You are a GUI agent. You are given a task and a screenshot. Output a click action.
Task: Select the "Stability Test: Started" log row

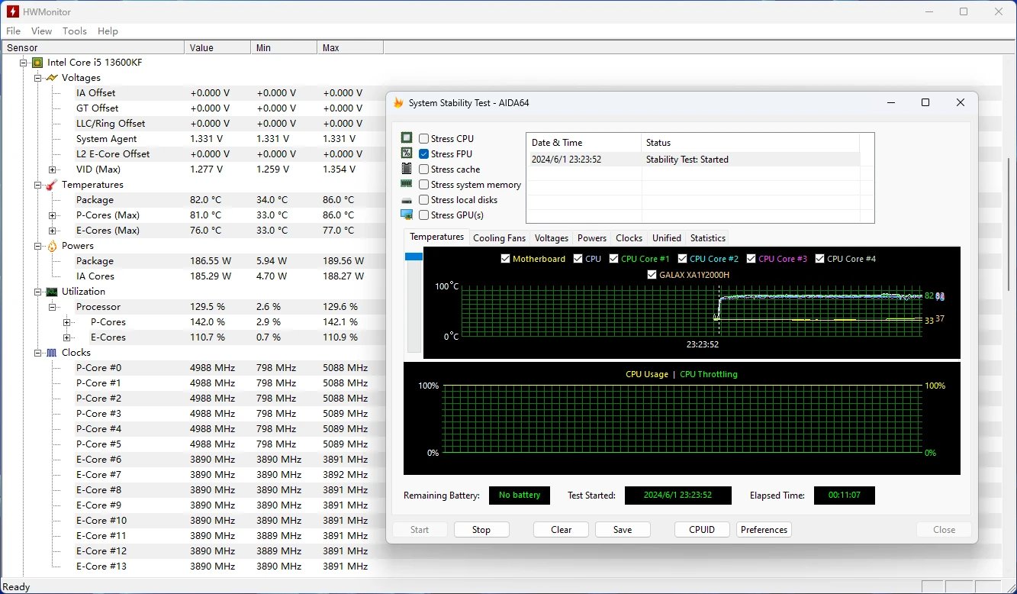point(694,160)
